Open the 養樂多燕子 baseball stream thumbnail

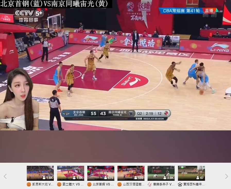pyautogui.click(x=161, y=173)
